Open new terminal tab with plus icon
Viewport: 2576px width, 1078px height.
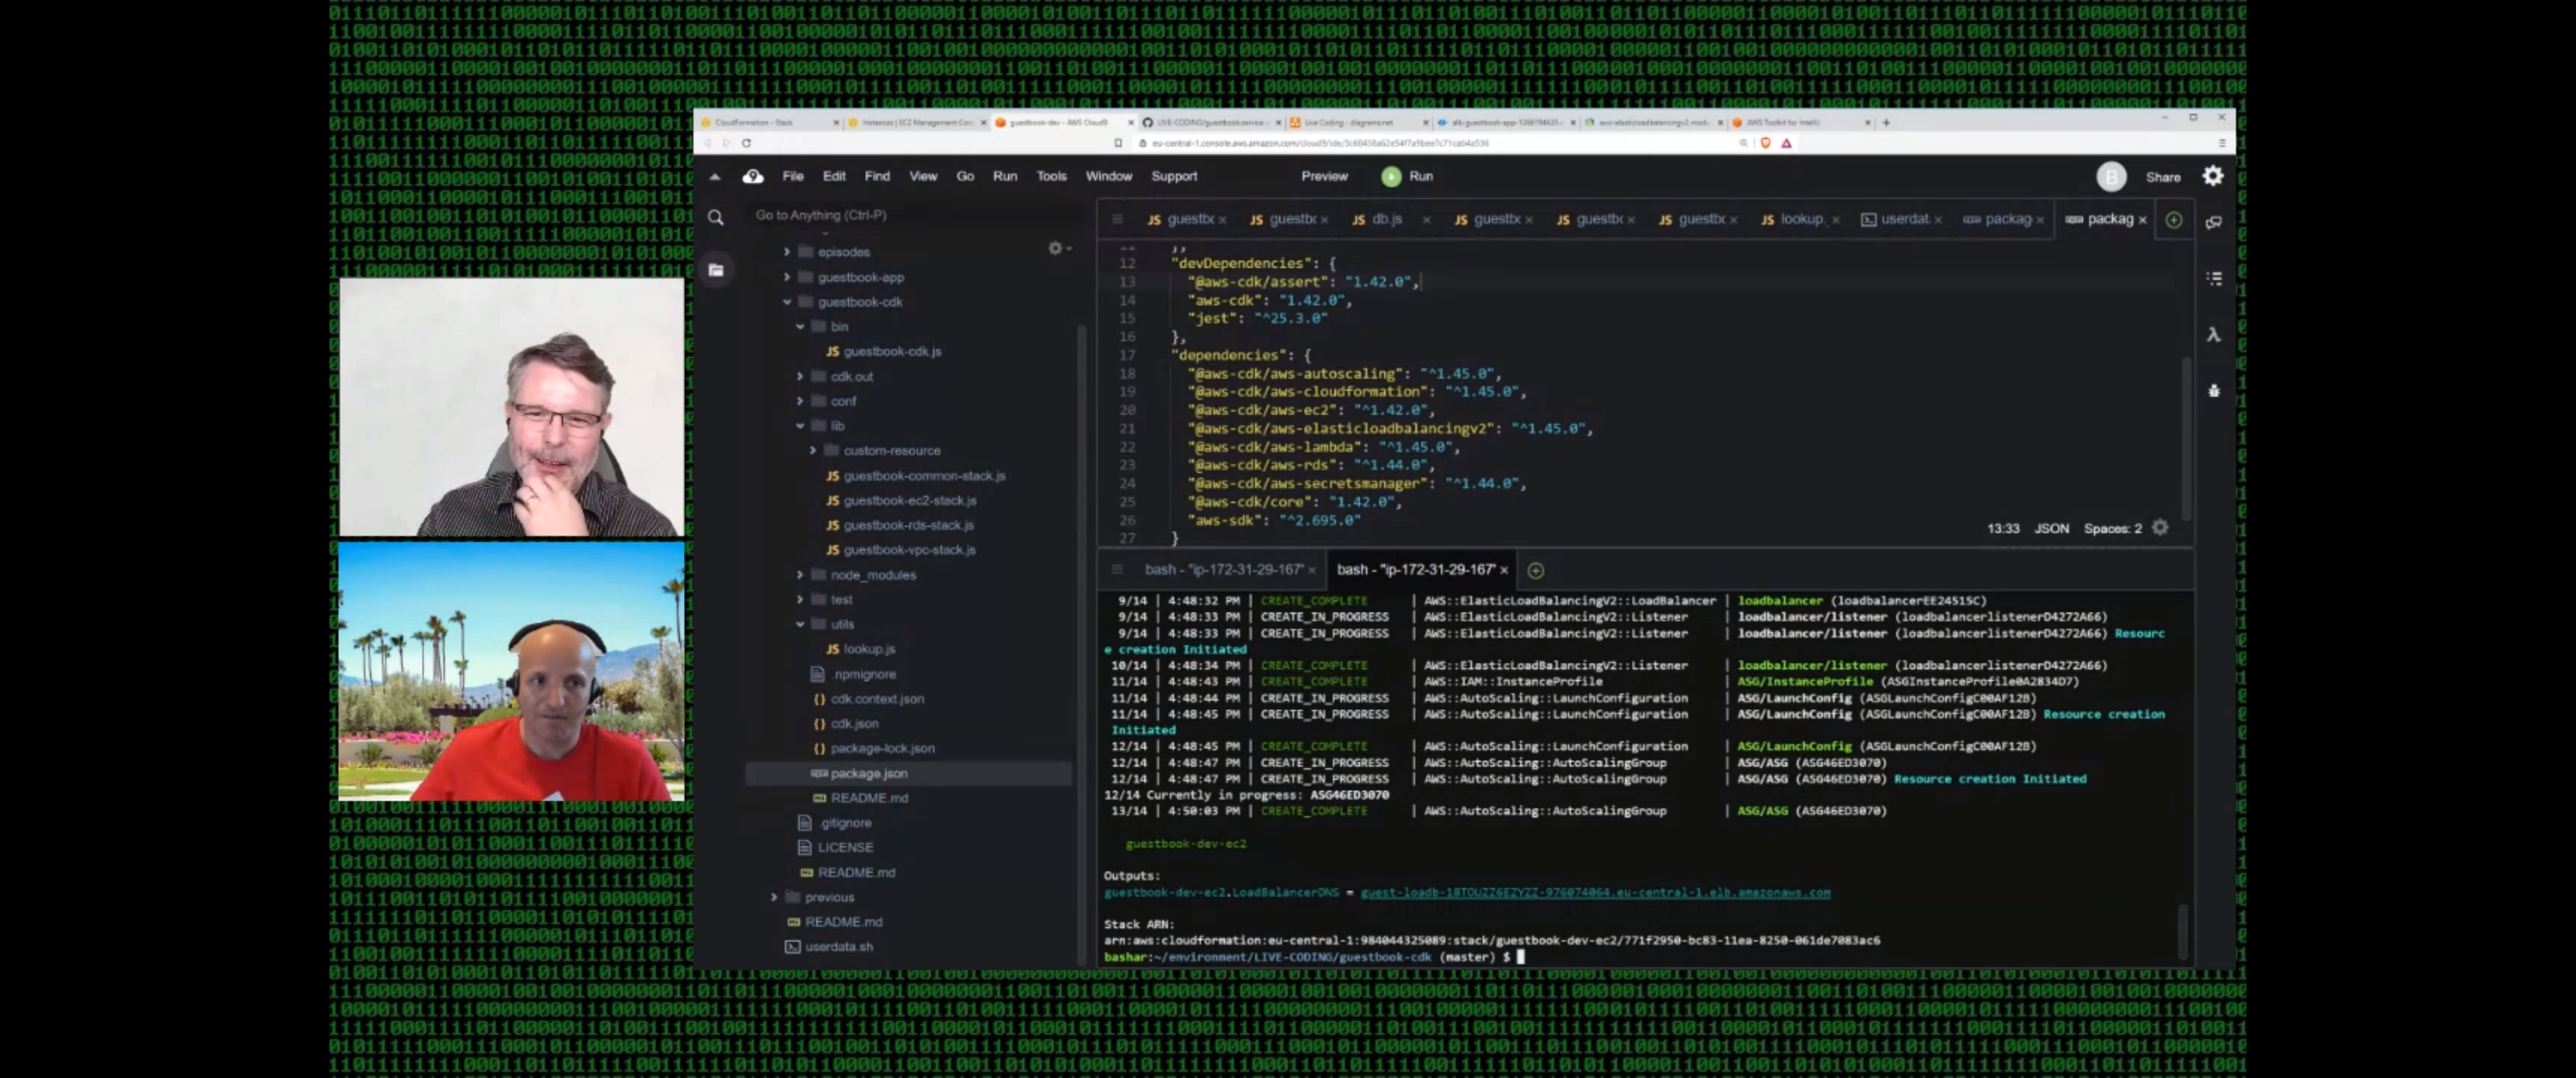pyautogui.click(x=1535, y=570)
